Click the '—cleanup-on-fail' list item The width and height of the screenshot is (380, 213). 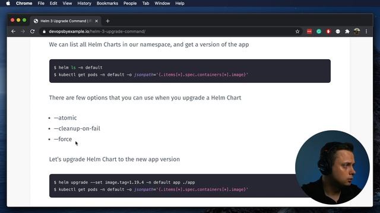[x=77, y=128]
